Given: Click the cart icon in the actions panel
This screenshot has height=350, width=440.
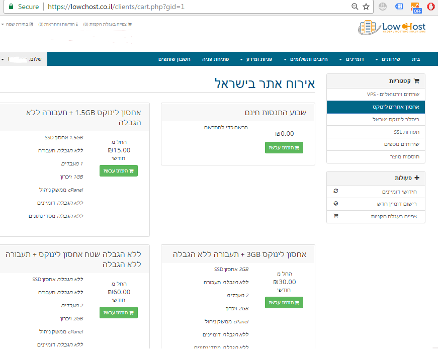Looking at the screenshot, I should [336, 216].
